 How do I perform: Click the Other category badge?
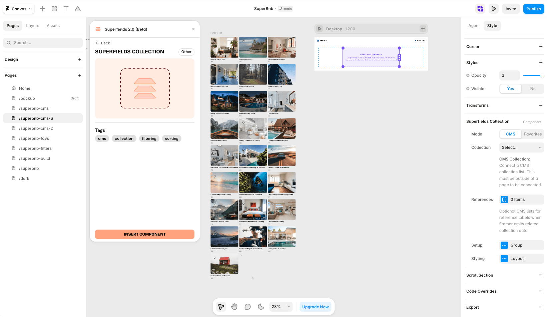click(x=186, y=52)
